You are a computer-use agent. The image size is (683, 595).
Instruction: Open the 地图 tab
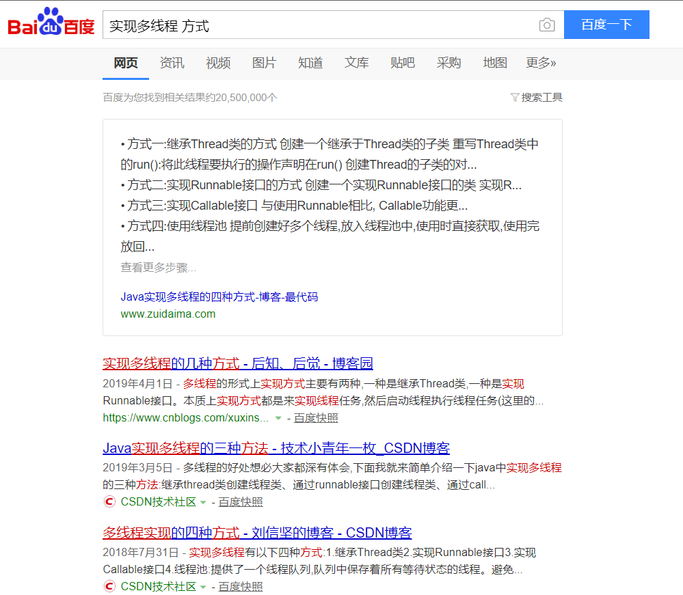pos(495,63)
